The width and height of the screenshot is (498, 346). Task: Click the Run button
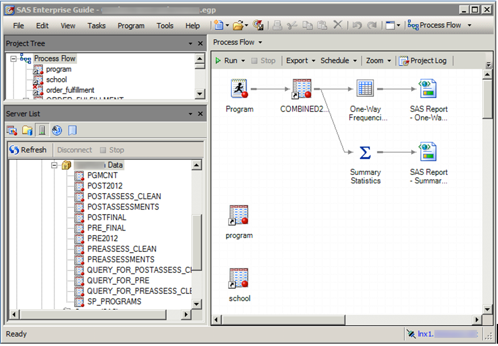coord(226,61)
